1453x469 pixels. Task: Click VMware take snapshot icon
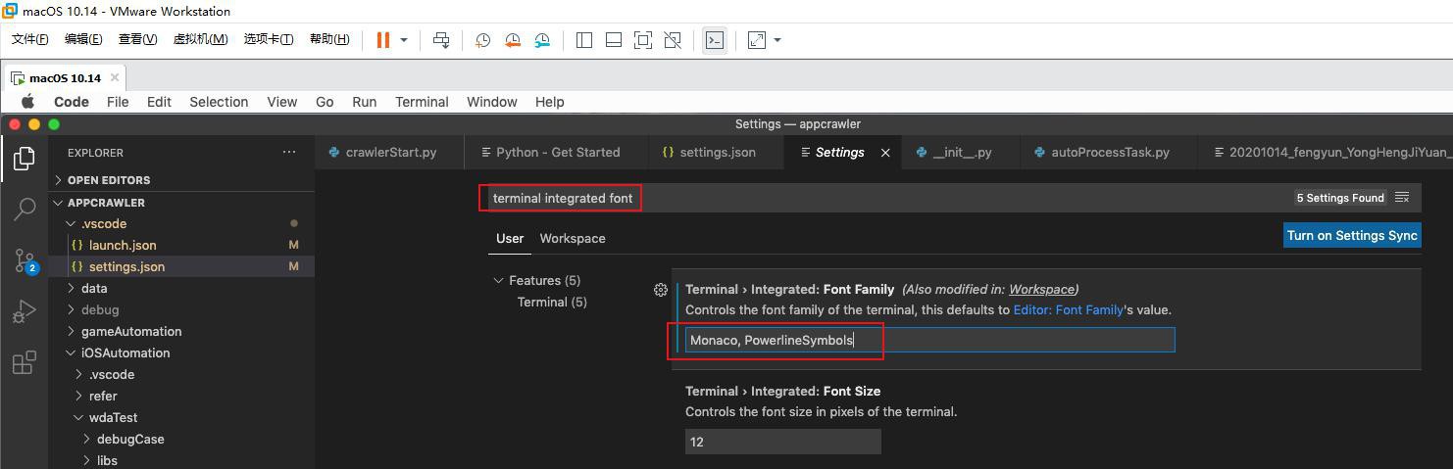[x=483, y=40]
